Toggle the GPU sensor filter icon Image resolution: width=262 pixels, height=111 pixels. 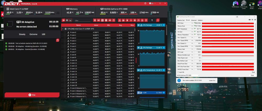[x=99, y=20]
